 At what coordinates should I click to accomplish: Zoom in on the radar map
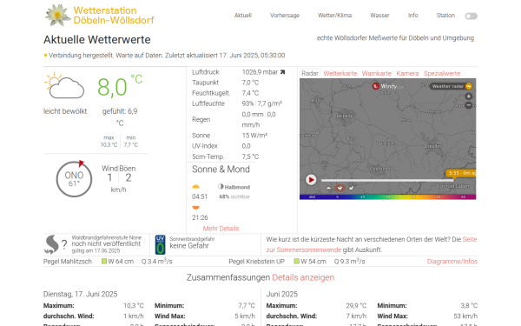[469, 96]
